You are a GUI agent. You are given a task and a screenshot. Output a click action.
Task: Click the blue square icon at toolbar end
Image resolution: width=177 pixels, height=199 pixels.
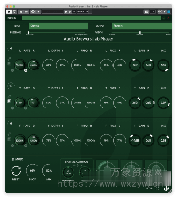click(x=169, y=11)
